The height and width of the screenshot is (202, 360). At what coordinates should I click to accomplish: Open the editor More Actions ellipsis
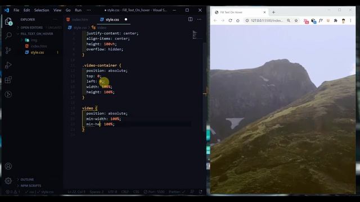click(x=199, y=19)
